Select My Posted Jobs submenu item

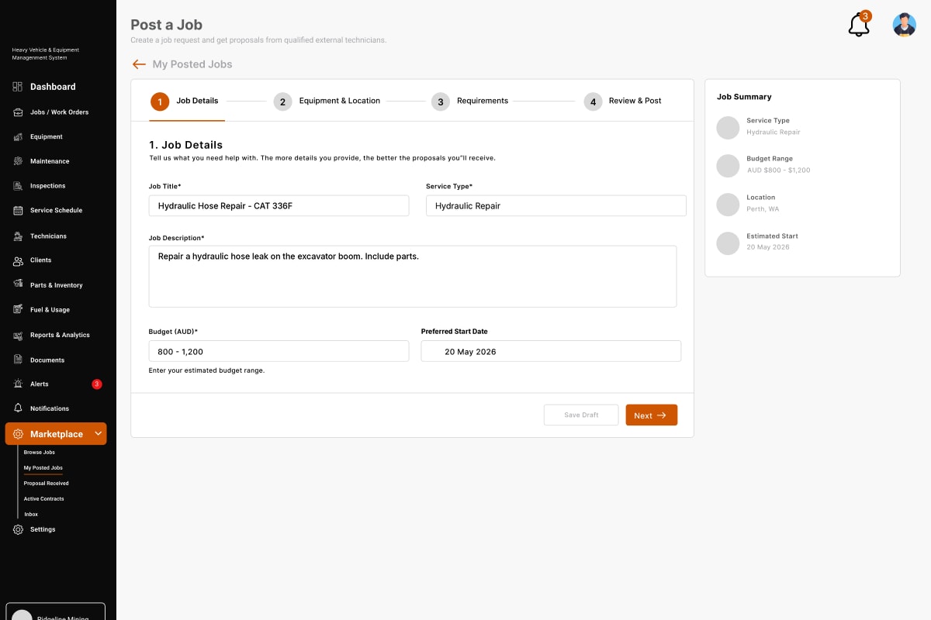pyautogui.click(x=43, y=468)
